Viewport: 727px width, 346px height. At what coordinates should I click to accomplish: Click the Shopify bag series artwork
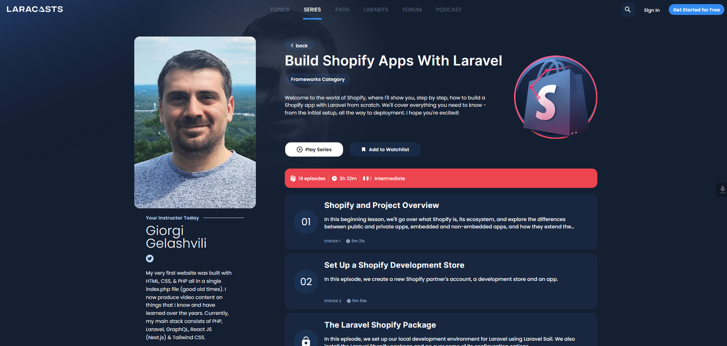(x=555, y=97)
